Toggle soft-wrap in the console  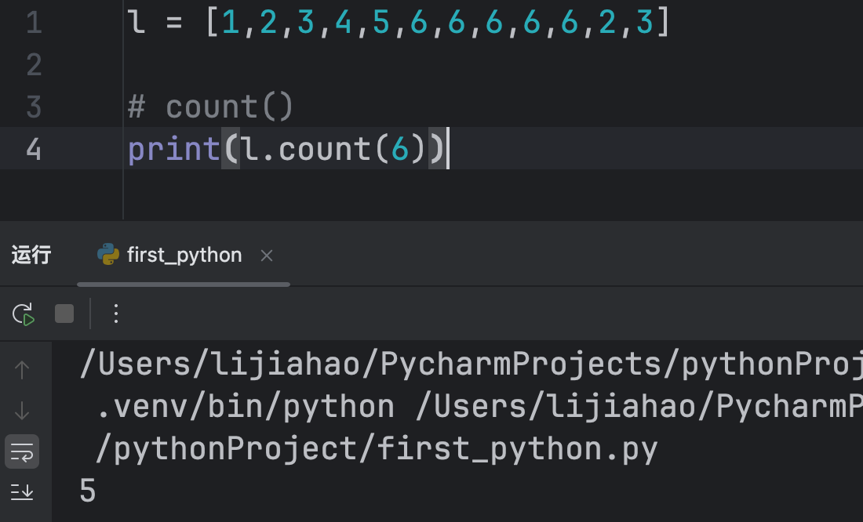pyautogui.click(x=22, y=451)
